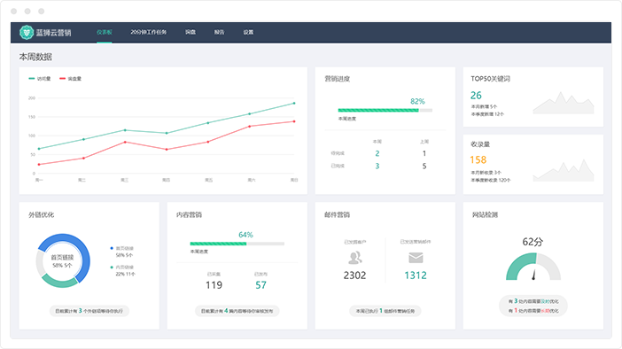
Task: Click the pill about 1 executed email task
Action: click(385, 311)
